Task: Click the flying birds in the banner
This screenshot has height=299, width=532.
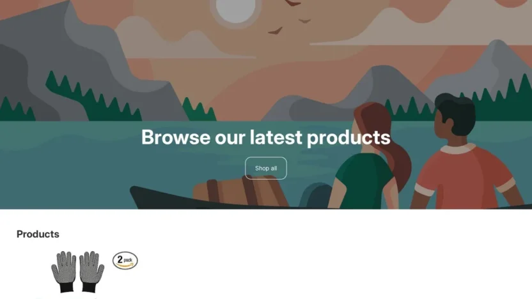Action: tap(290, 18)
